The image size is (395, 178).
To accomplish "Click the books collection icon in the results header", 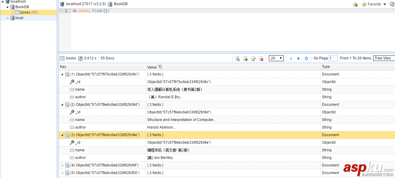I will [63, 58].
